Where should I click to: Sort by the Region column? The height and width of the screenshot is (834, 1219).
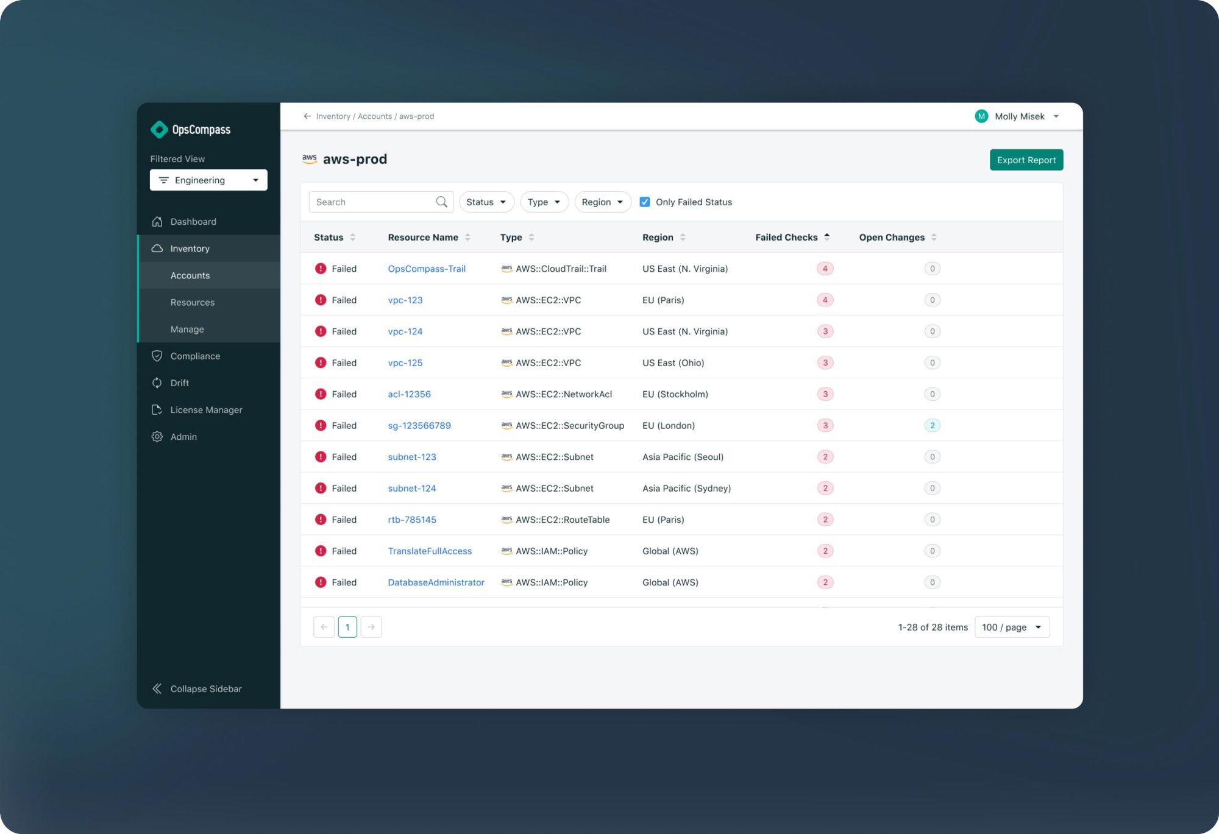pyautogui.click(x=683, y=237)
